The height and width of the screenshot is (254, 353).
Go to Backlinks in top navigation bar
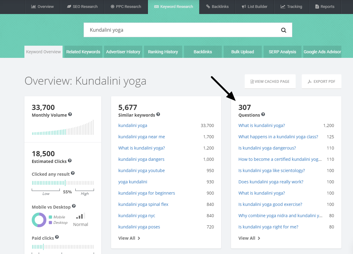point(218,7)
